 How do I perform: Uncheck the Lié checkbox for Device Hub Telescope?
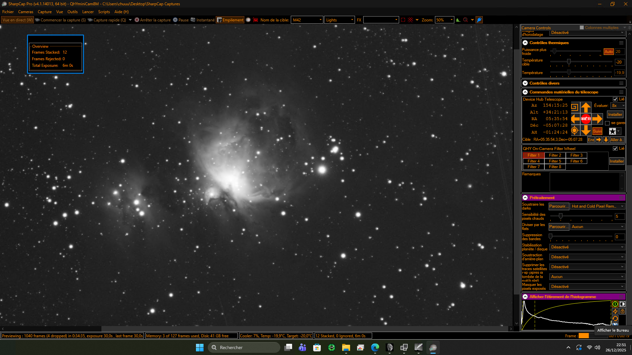[x=615, y=99]
